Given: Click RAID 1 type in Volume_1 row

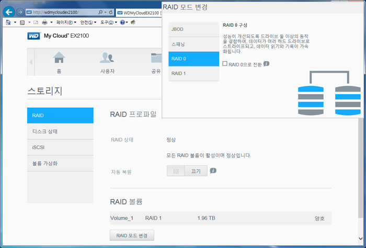Looking at the screenshot, I should pos(153,218).
